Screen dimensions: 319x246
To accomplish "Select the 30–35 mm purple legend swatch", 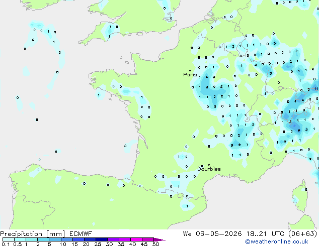I will [113, 239].
